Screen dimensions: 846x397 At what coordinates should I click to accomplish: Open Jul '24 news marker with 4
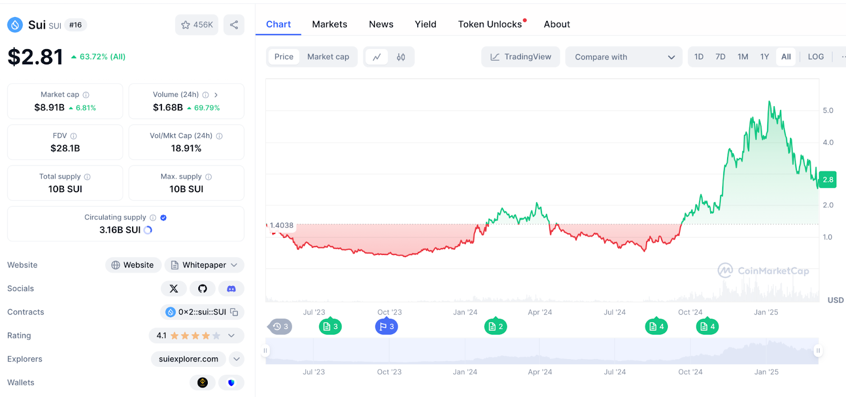[x=657, y=327]
